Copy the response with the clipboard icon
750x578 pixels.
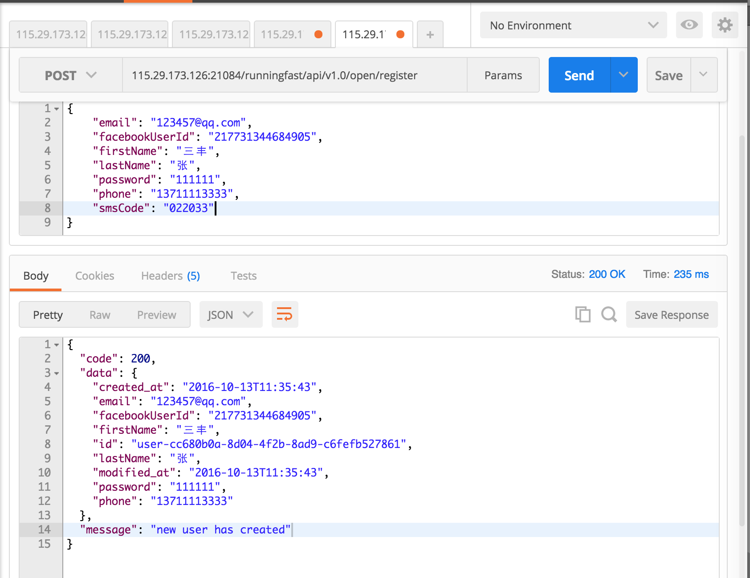(583, 314)
